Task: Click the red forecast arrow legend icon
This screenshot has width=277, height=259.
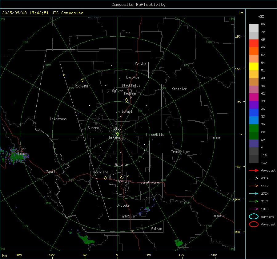Action: pyautogui.click(x=254, y=170)
